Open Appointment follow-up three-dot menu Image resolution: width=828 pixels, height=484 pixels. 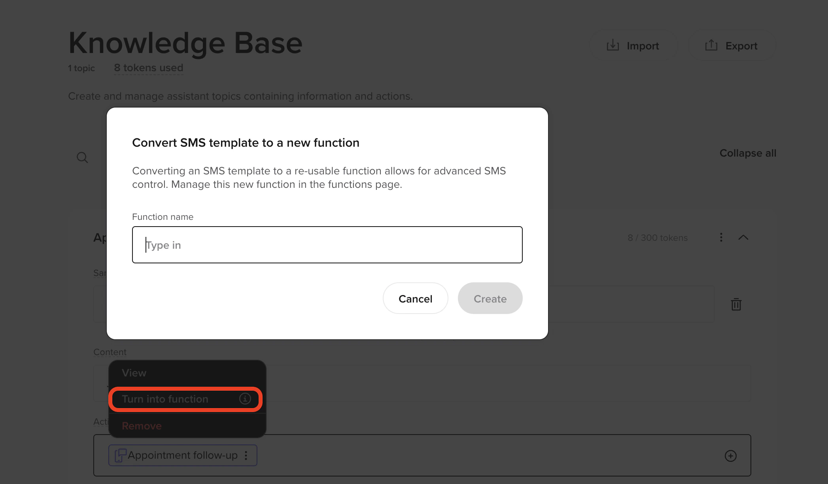pos(246,456)
